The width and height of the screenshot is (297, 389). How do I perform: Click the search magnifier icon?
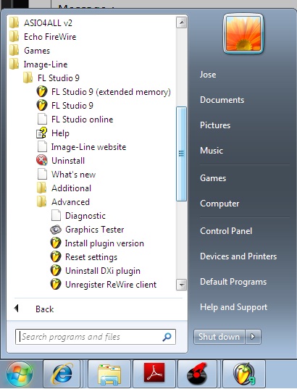pyautogui.click(x=167, y=337)
